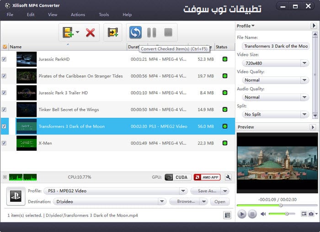Open the Tools menu

pyautogui.click(x=104, y=15)
